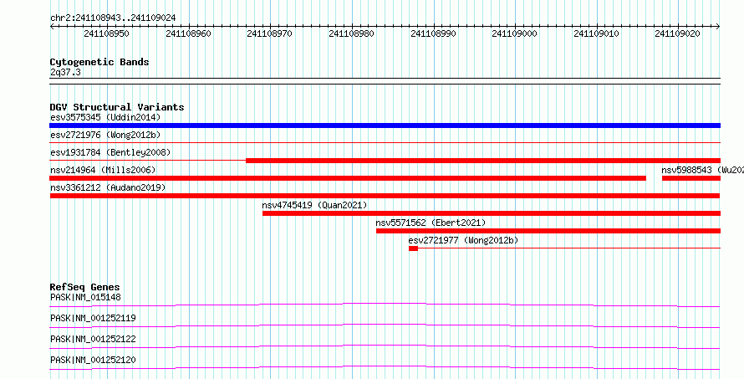This screenshot has width=744, height=379.
Task: Click ruler position 241109010
Action: 596,33
